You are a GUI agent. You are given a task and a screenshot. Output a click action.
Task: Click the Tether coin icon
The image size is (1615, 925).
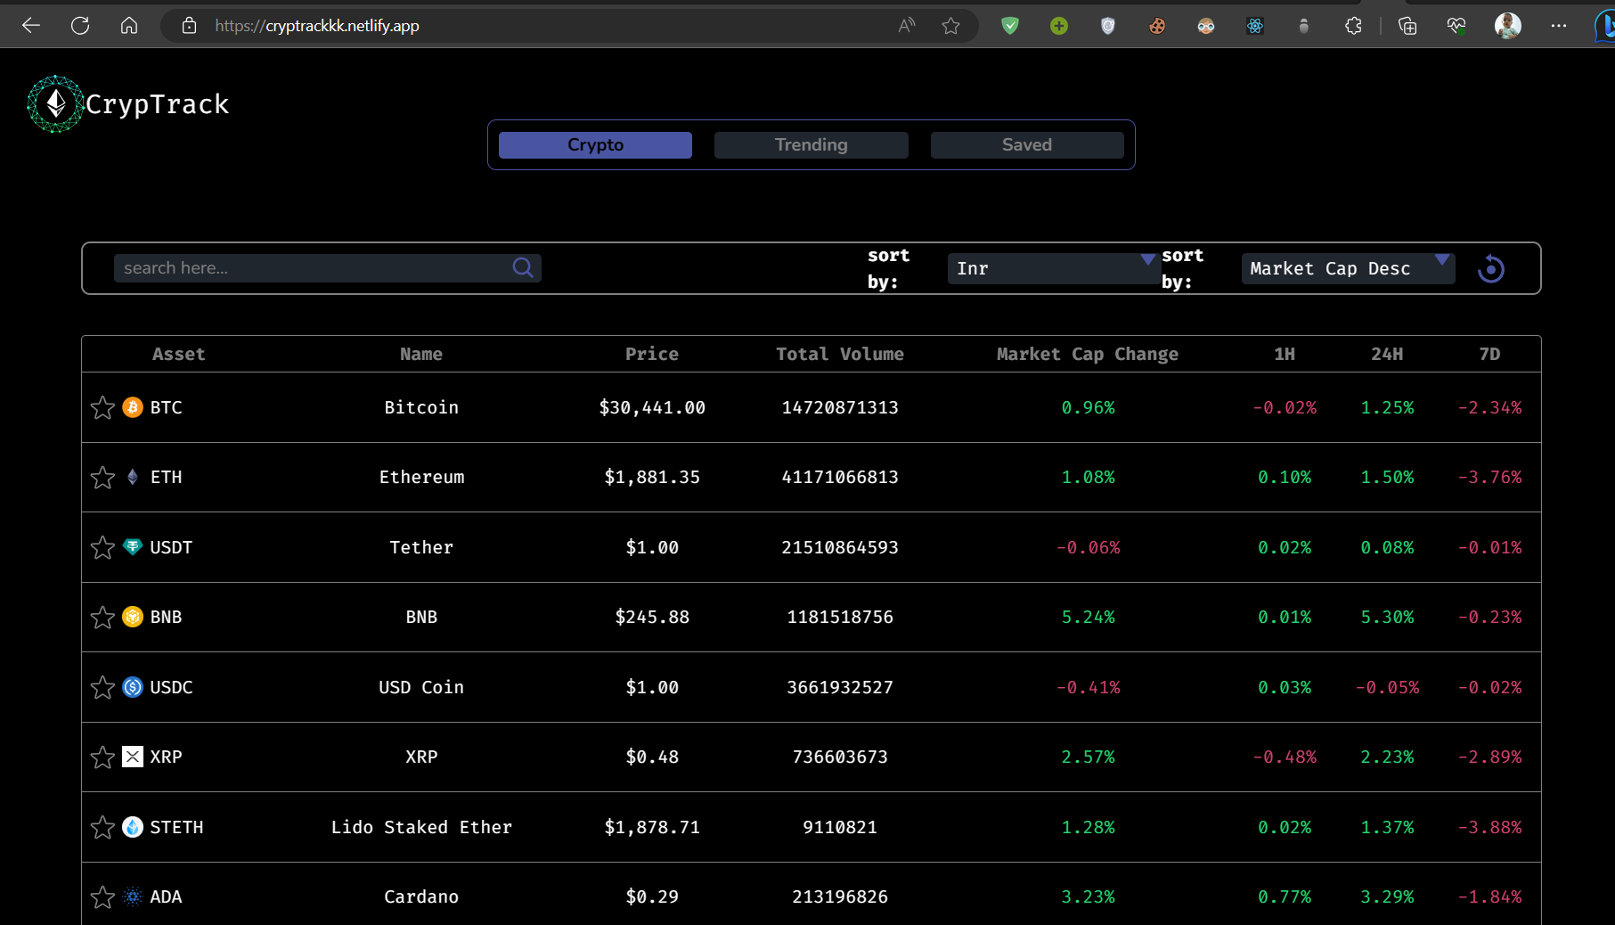pyautogui.click(x=133, y=547)
